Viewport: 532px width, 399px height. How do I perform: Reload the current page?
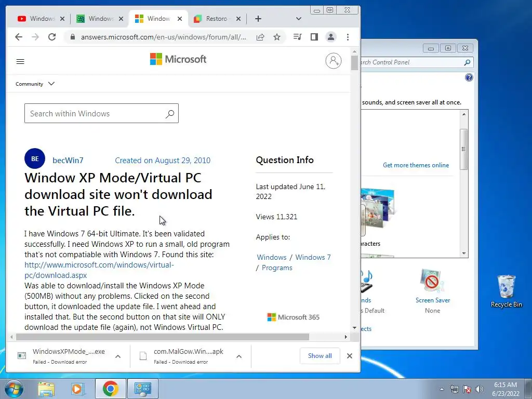click(x=52, y=37)
